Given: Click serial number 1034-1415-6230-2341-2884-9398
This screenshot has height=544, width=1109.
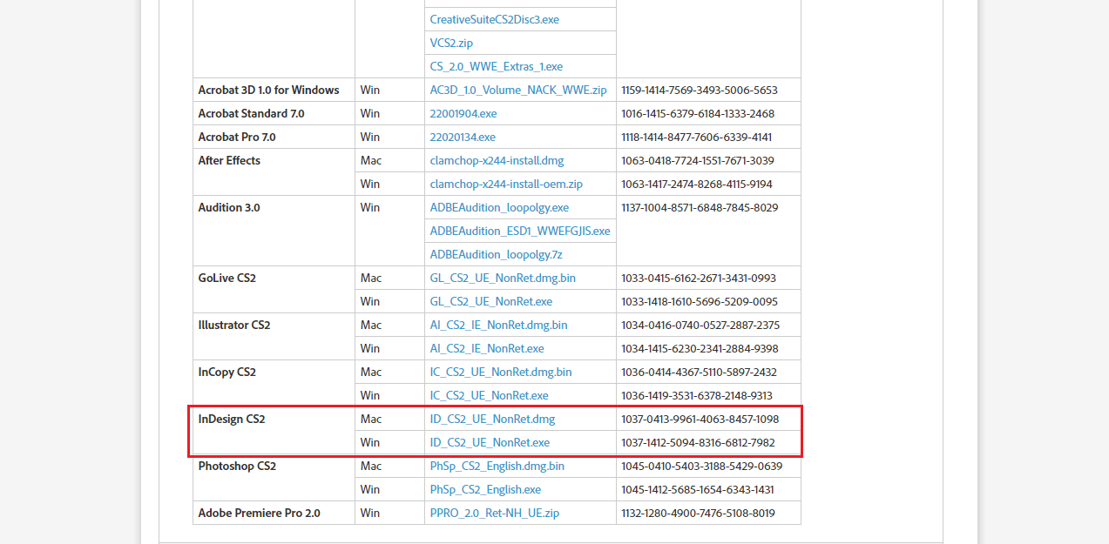Looking at the screenshot, I should pyautogui.click(x=700, y=348).
